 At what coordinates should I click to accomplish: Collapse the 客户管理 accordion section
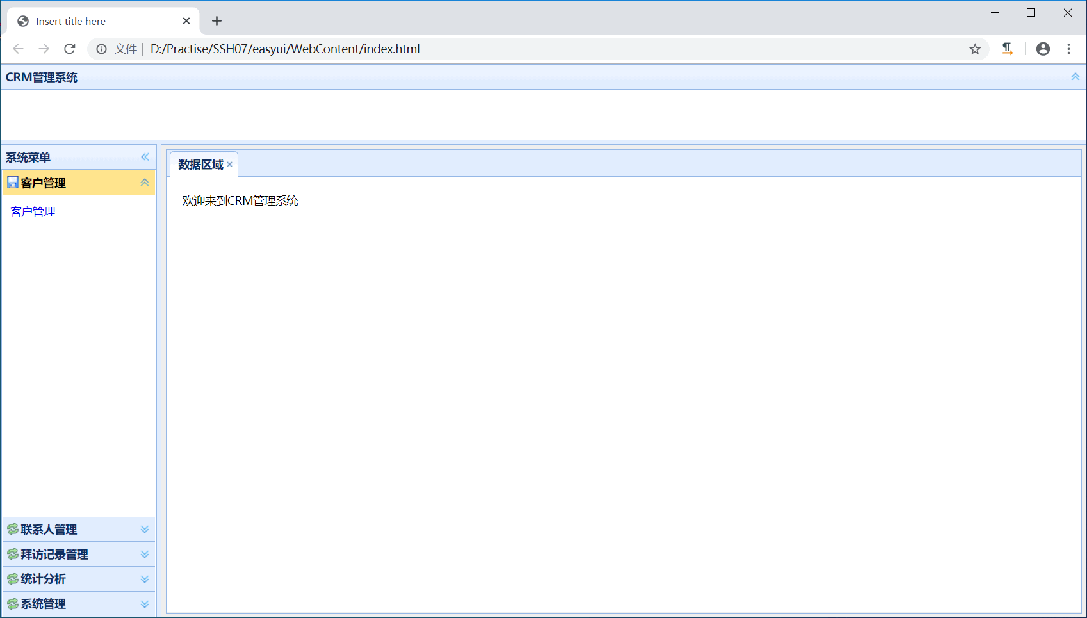pyautogui.click(x=144, y=183)
